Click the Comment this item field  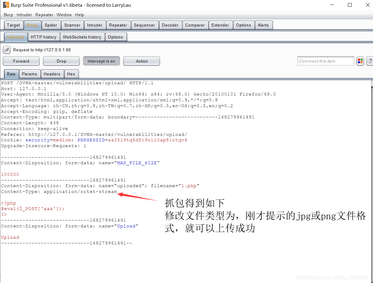click(326, 61)
